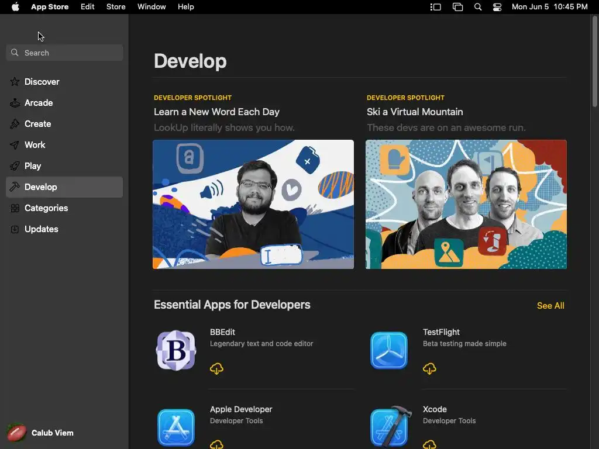Open Calub Viem account page

click(x=52, y=433)
